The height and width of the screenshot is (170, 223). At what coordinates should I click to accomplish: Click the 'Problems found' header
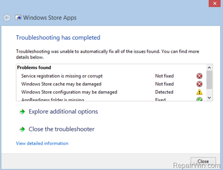pyautogui.click(x=34, y=67)
